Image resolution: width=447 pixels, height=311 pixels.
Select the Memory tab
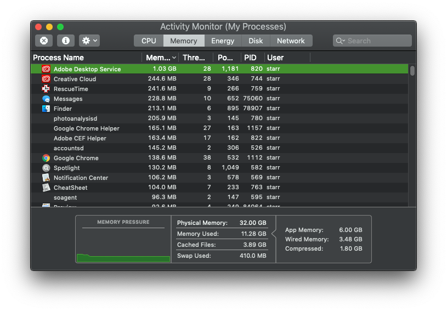(184, 41)
